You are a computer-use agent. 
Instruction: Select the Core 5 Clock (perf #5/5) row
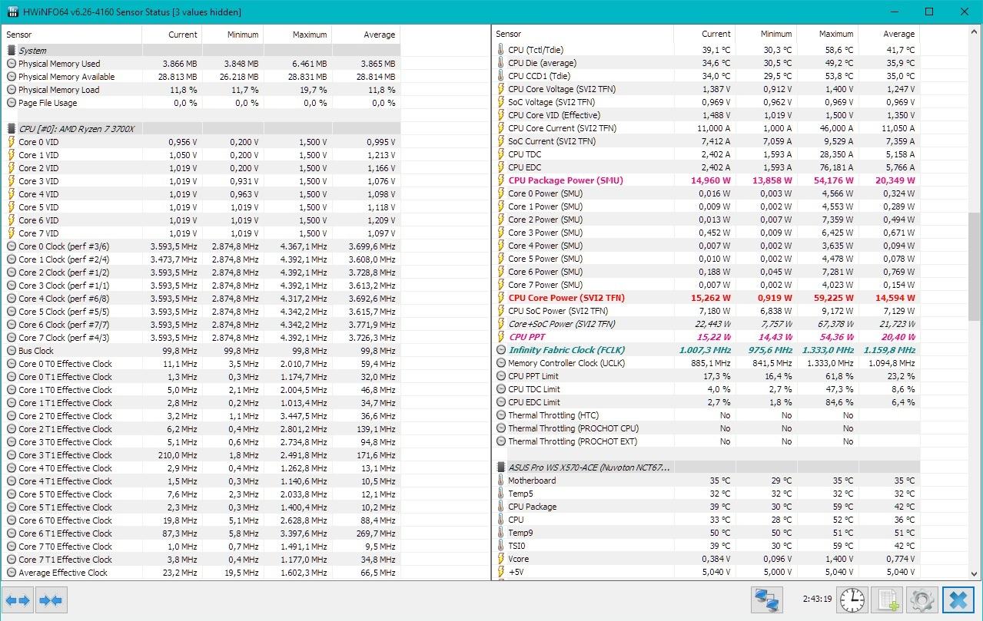tap(201, 312)
